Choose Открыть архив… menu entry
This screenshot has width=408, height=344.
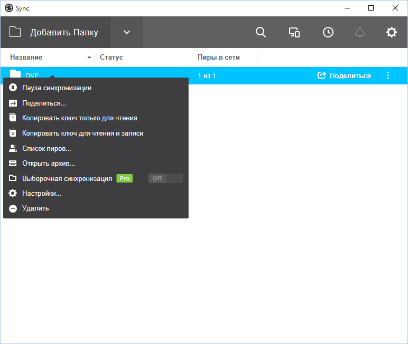48,164
